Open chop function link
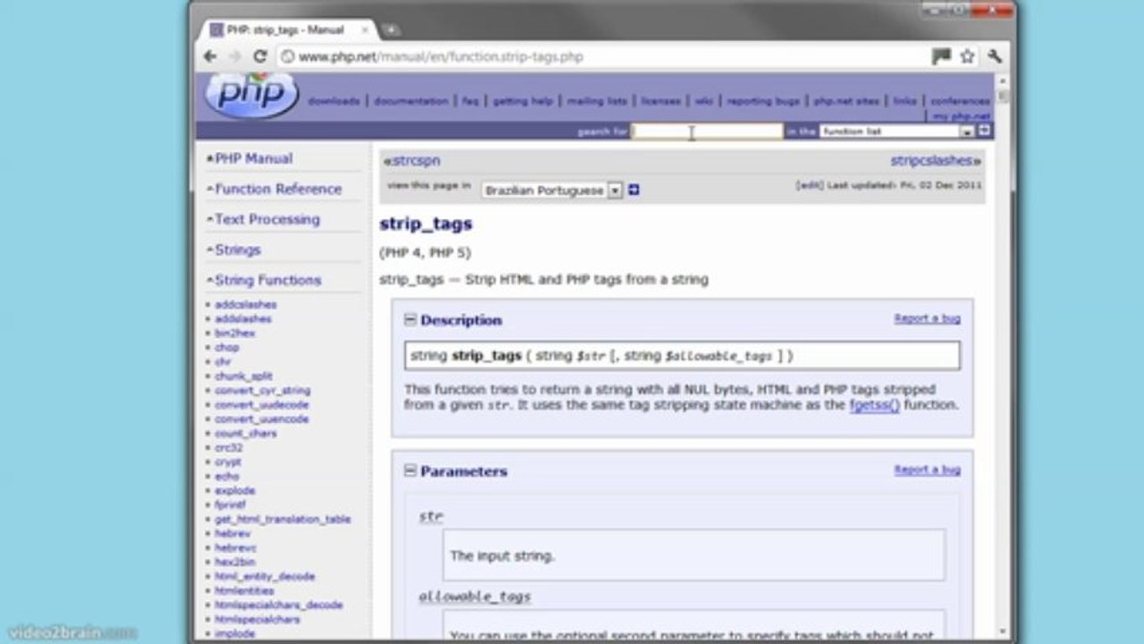The height and width of the screenshot is (644, 1144). tap(226, 348)
